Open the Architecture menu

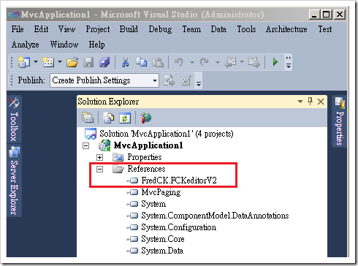[x=286, y=29]
